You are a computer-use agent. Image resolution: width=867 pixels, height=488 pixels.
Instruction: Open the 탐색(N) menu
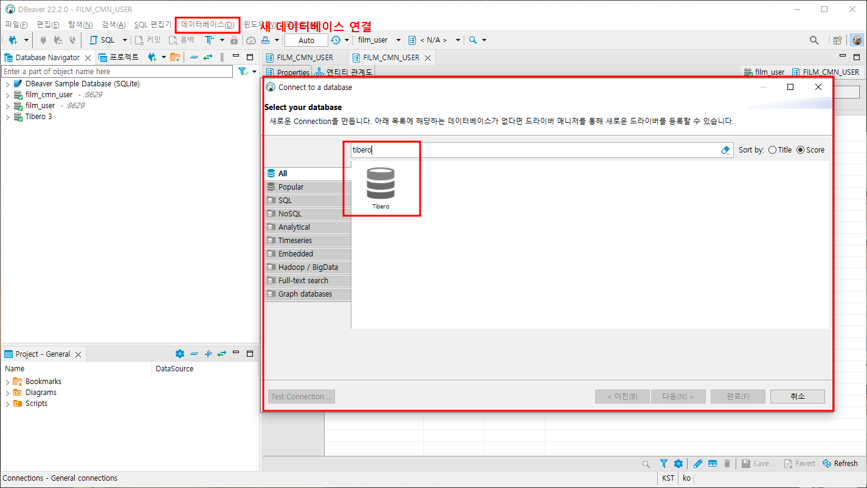80,24
